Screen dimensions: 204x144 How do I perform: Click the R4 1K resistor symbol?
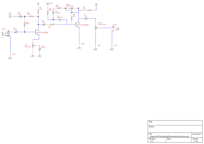[53, 24]
